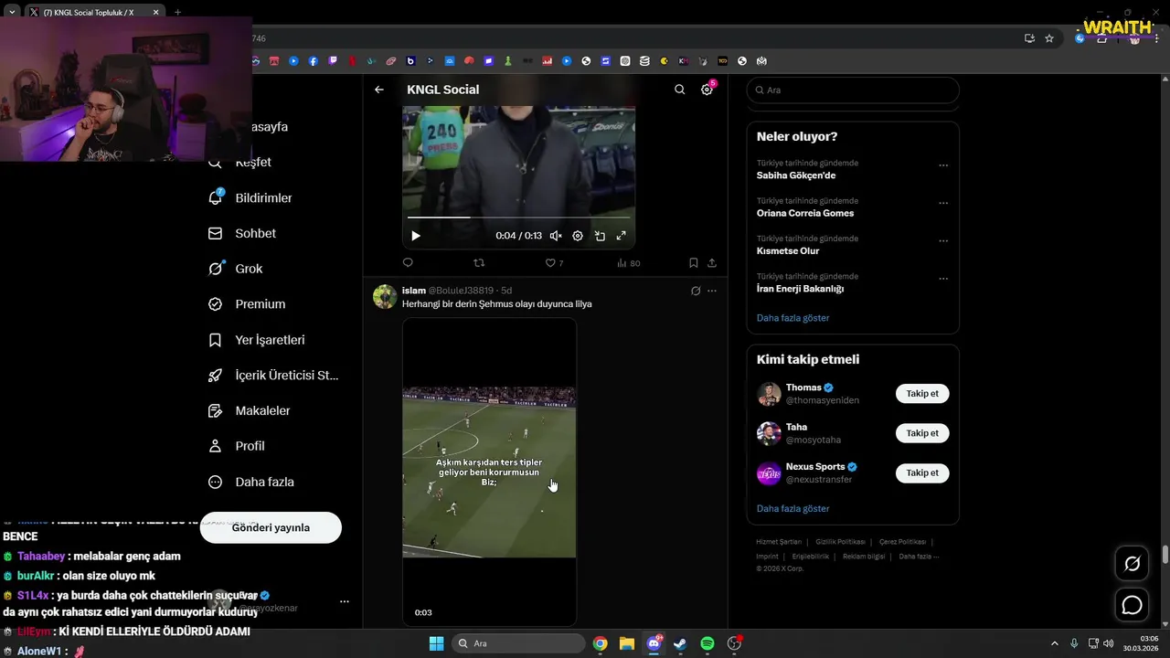Open the community settings gear with badge

click(707, 90)
